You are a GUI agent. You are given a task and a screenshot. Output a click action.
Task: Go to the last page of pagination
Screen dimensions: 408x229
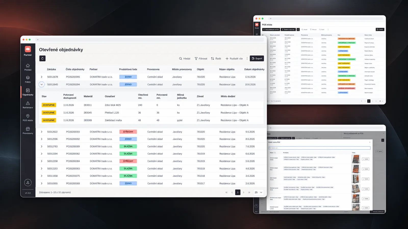[x=249, y=192]
